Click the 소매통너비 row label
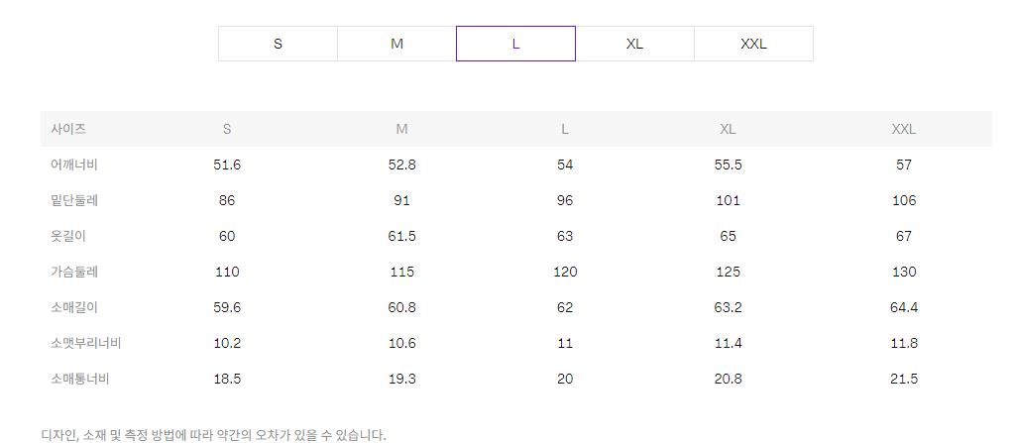Image resolution: width=1013 pixels, height=443 pixels. 79,379
